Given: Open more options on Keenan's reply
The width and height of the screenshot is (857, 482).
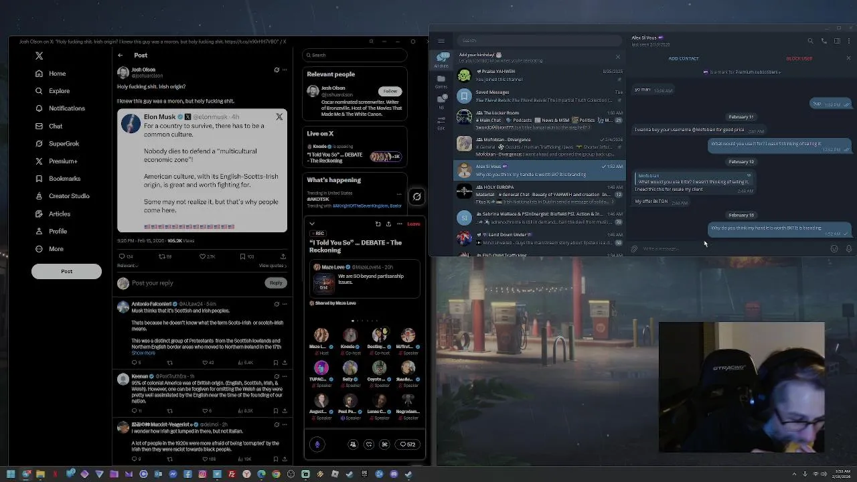Looking at the screenshot, I should (x=285, y=376).
